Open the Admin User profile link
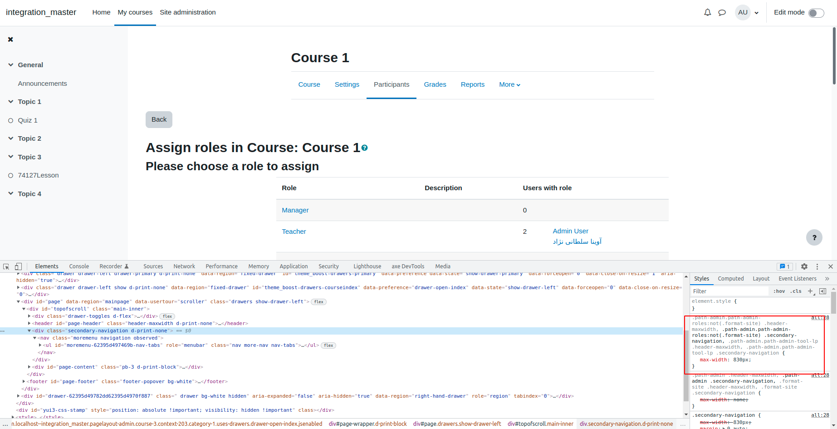The height and width of the screenshot is (429, 837). coord(571,231)
